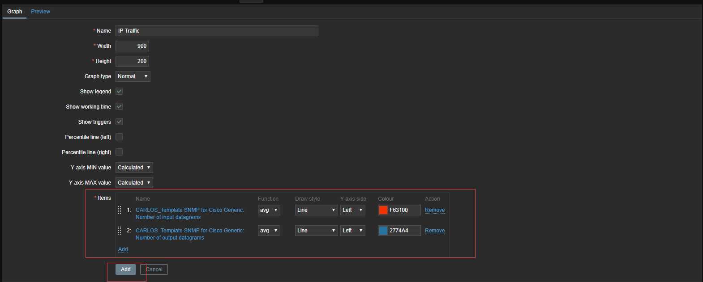Viewport: 703px width, 282px height.
Task: Toggle the Show triggers checkbox
Action: 119,122
